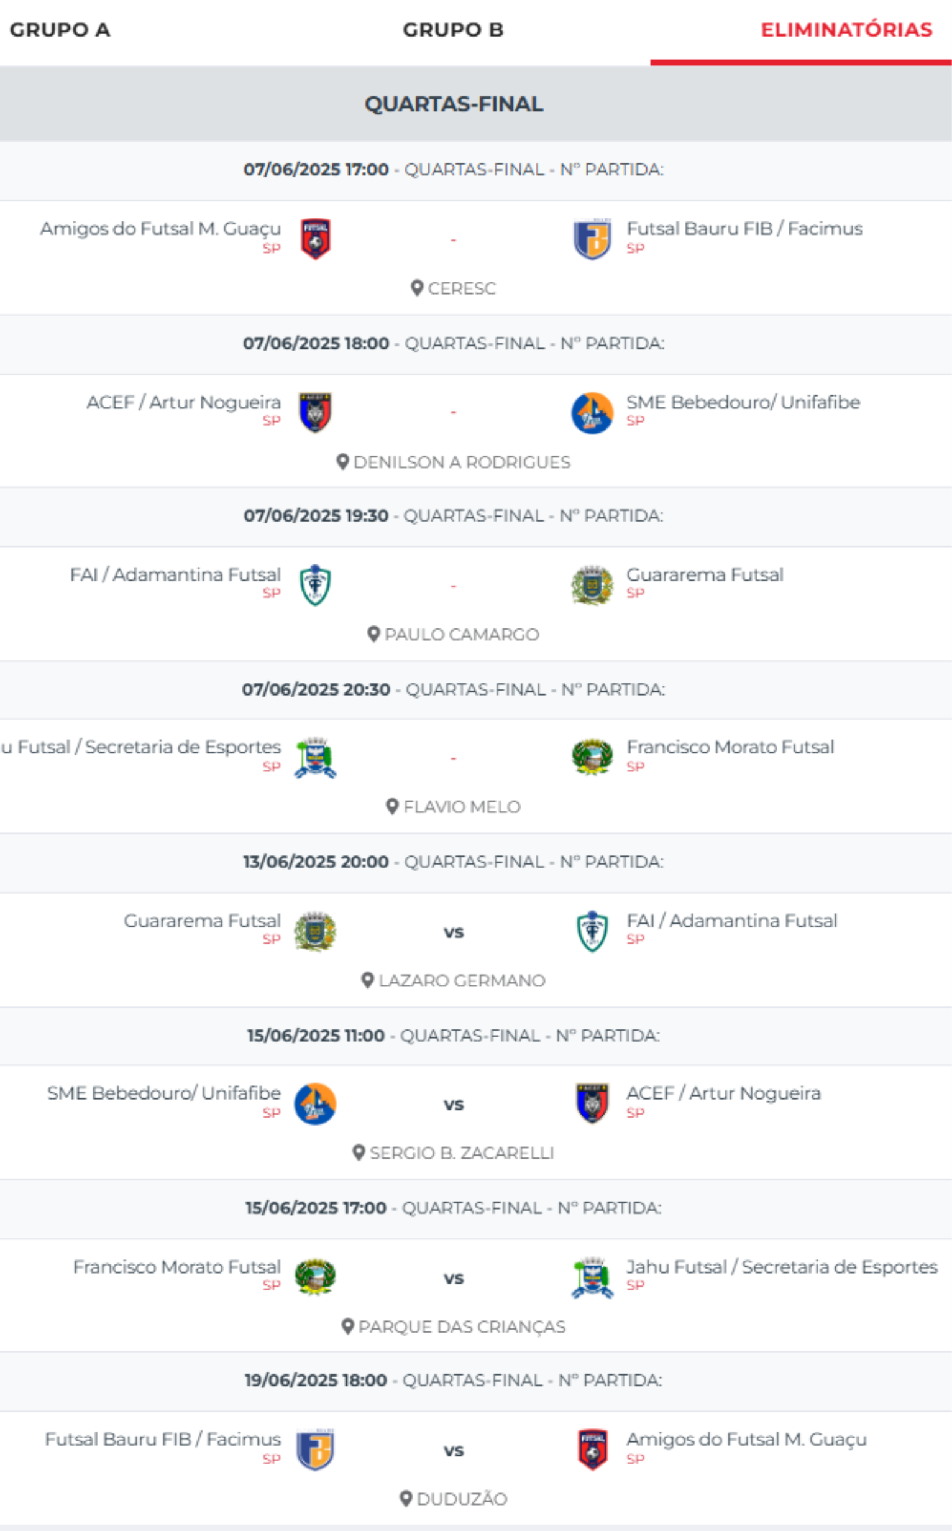The width and height of the screenshot is (952, 1531).
Task: Switch to the Grupo B tab
Action: point(453,30)
